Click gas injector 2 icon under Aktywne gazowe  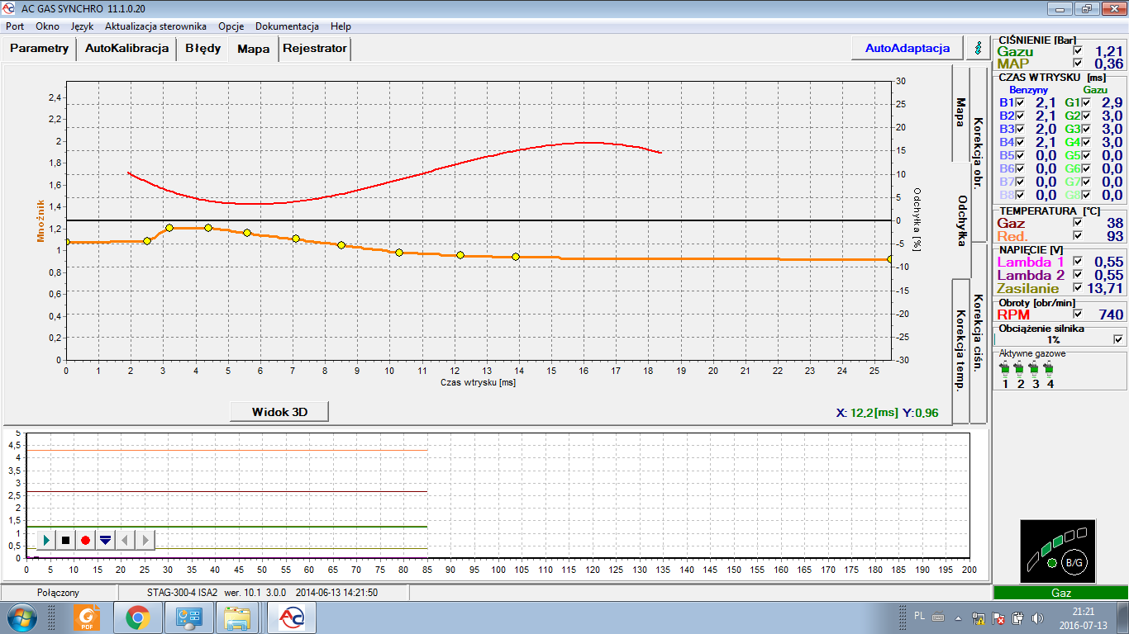[1021, 367]
